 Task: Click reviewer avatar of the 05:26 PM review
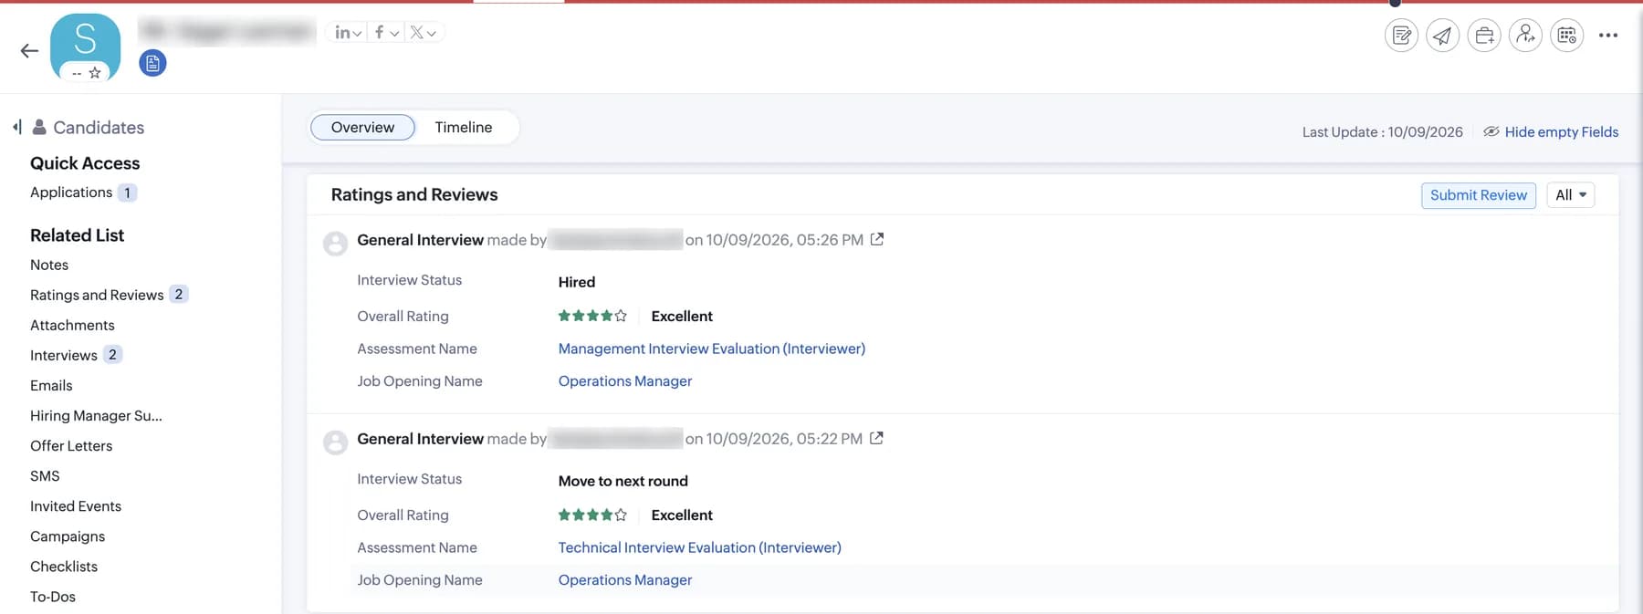coord(336,243)
